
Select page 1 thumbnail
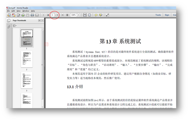pyautogui.click(x=27, y=38)
